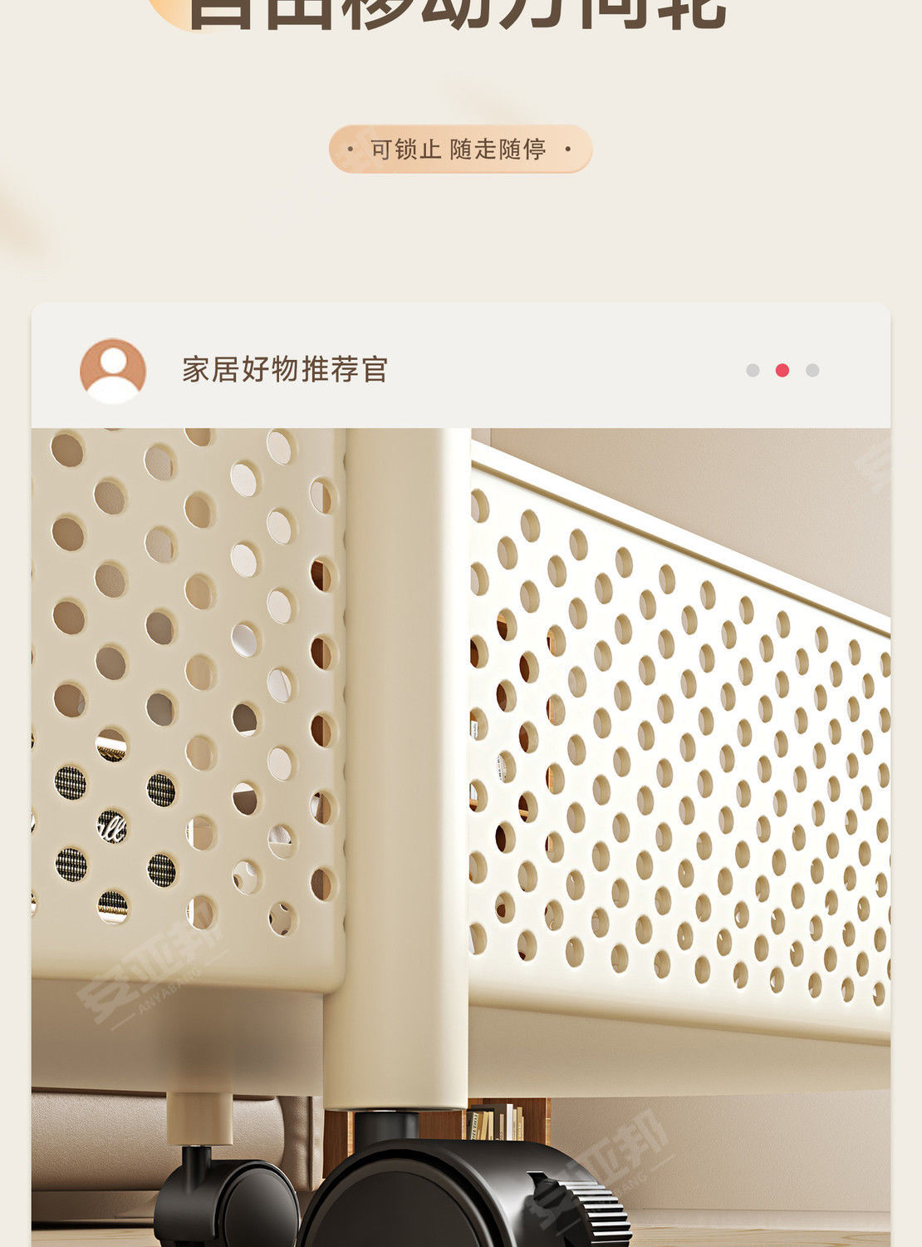The image size is (922, 1247).
Task: Click the short leg above small wheel
Action: click(199, 1120)
